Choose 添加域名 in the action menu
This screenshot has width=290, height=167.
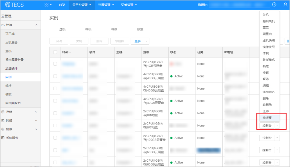coord(269,92)
